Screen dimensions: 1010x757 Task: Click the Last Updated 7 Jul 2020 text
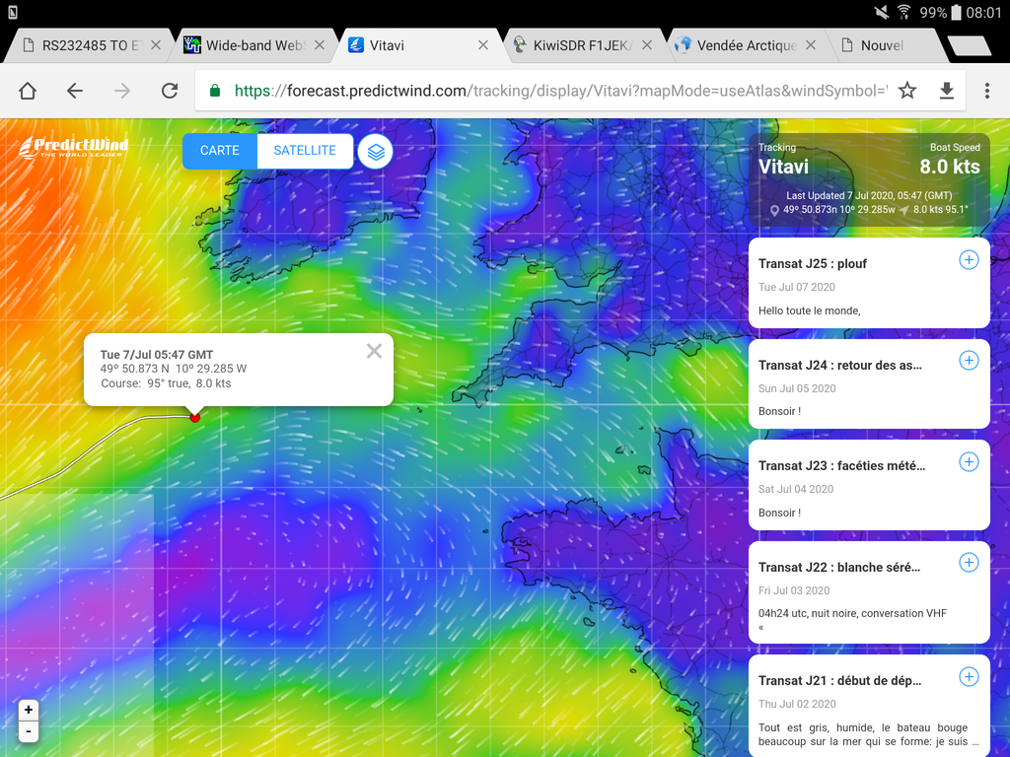tap(869, 195)
